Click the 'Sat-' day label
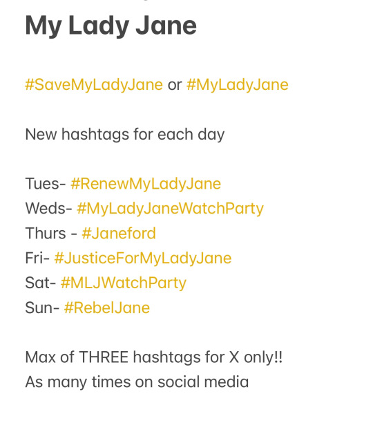The width and height of the screenshot is (373, 423). coord(41,283)
